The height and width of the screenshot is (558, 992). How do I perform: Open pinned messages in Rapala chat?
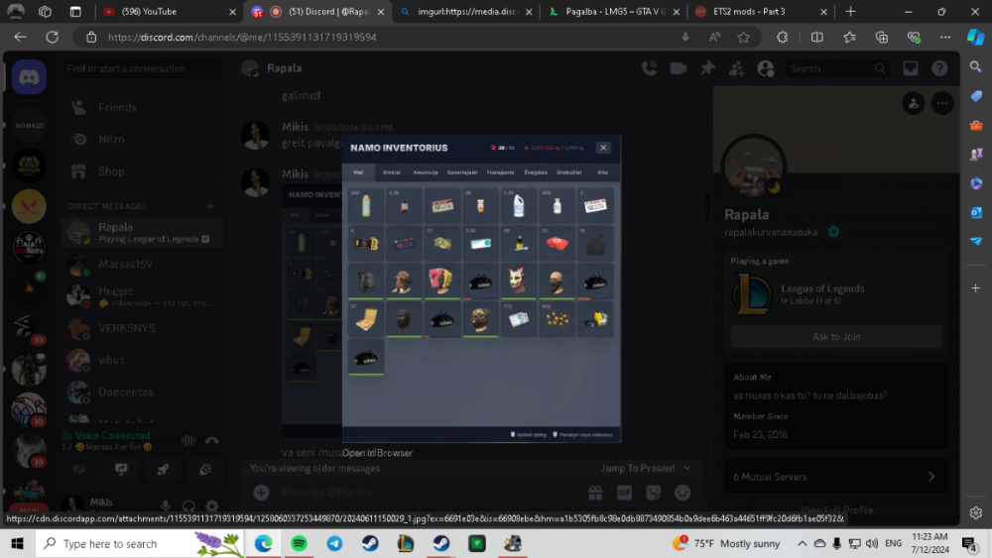[x=707, y=68]
